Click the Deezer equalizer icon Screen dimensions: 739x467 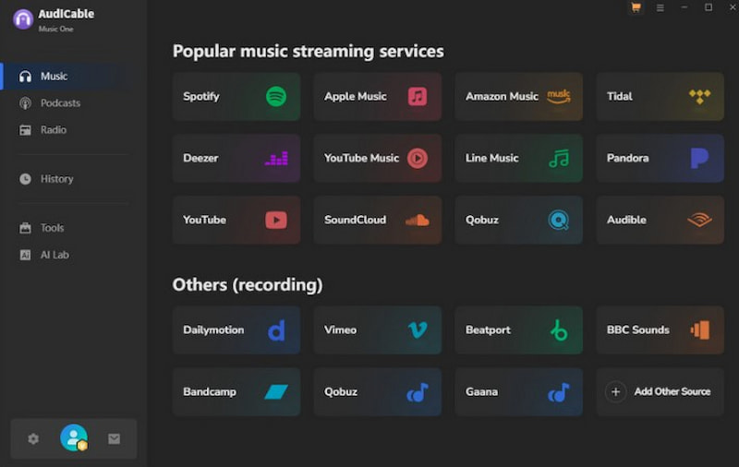point(276,158)
